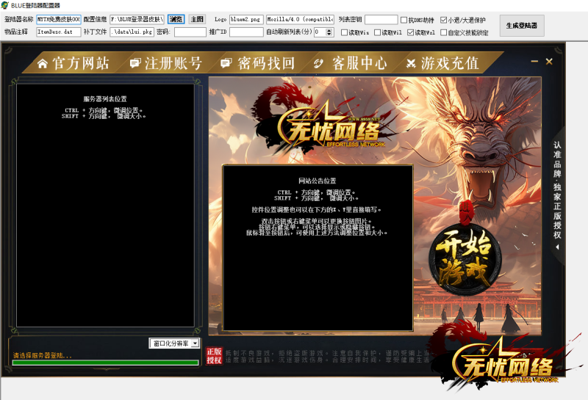Click the gold minimize dash on launcher skin
588x400 pixels.
pos(534,61)
